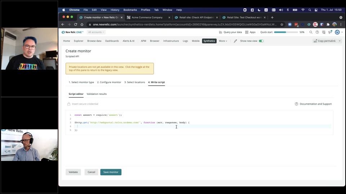Click the browser address bar URL

pos(185,24)
